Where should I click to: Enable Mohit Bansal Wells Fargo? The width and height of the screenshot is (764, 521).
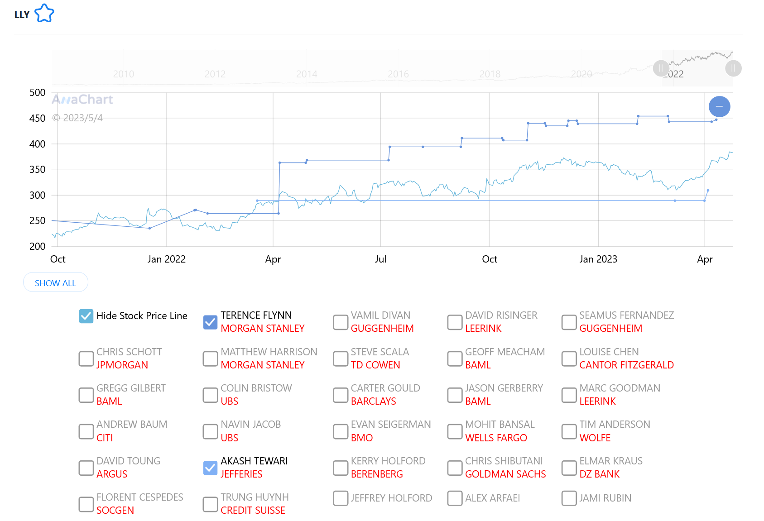click(455, 431)
